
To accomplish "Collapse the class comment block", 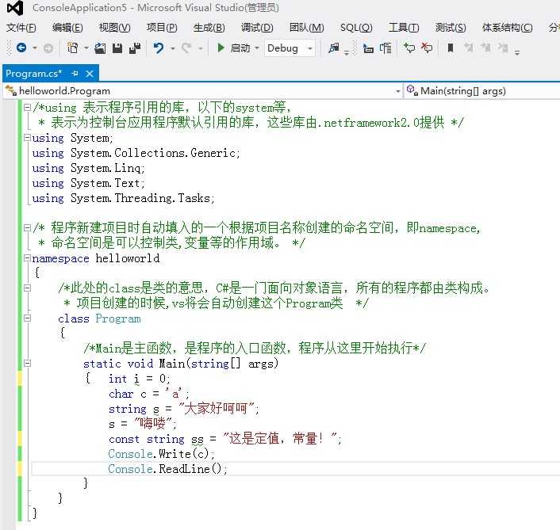I will [27, 288].
